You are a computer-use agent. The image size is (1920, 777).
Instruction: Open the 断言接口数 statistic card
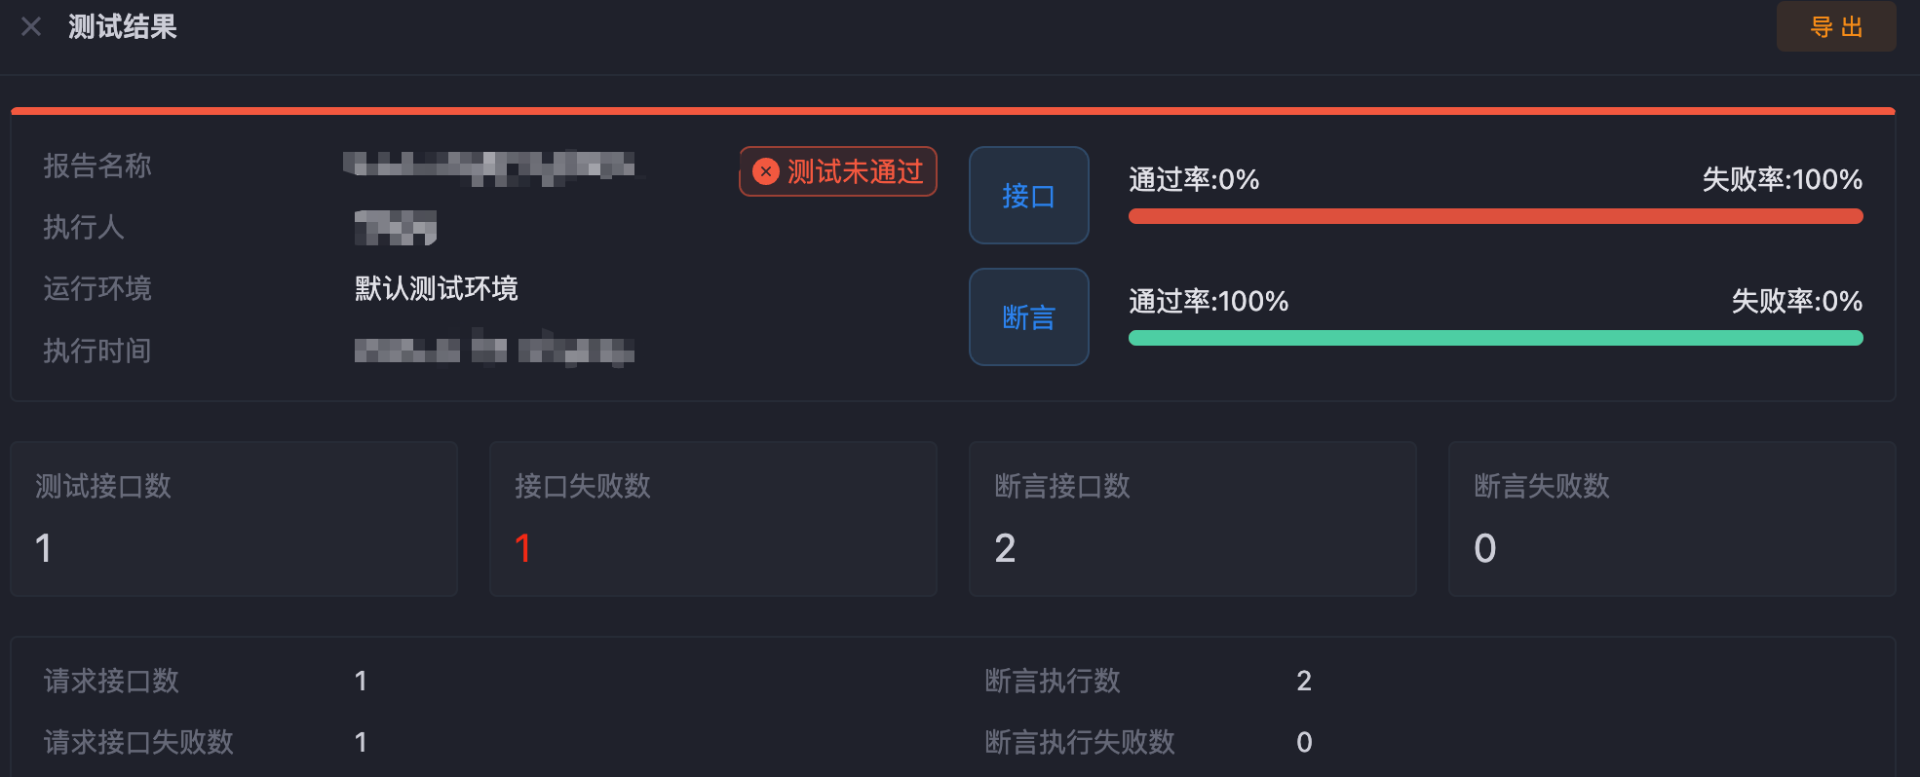pyautogui.click(x=1193, y=519)
